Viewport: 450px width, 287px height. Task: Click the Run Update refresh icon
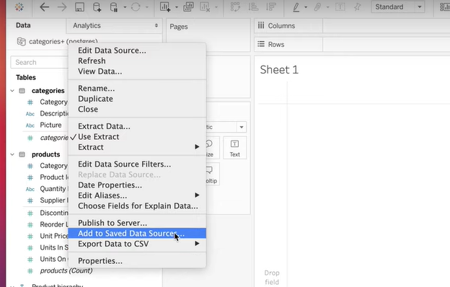[136, 7]
